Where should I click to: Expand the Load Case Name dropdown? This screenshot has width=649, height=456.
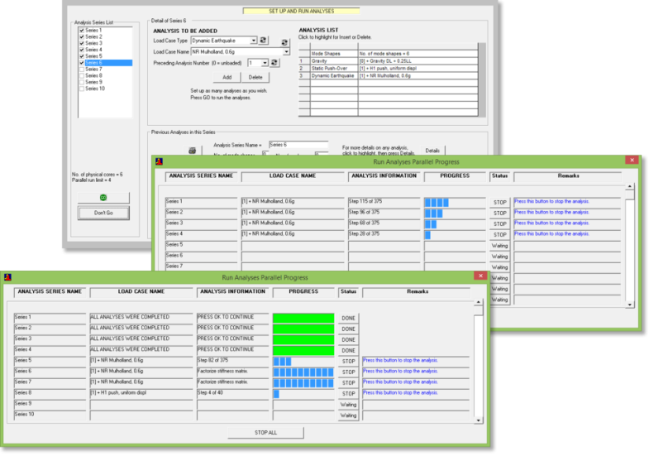pyautogui.click(x=286, y=51)
